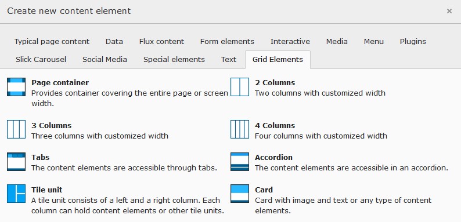Open the Form elements tab
This screenshot has height=222, width=461.
pyautogui.click(x=227, y=42)
